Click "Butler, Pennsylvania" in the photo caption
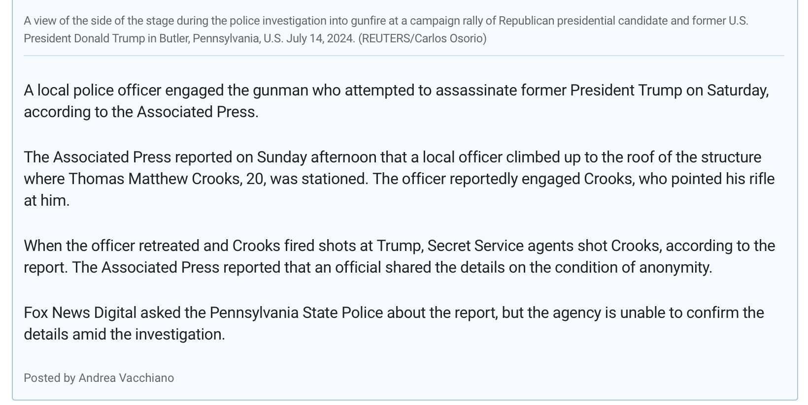This screenshot has width=808, height=405. (209, 38)
